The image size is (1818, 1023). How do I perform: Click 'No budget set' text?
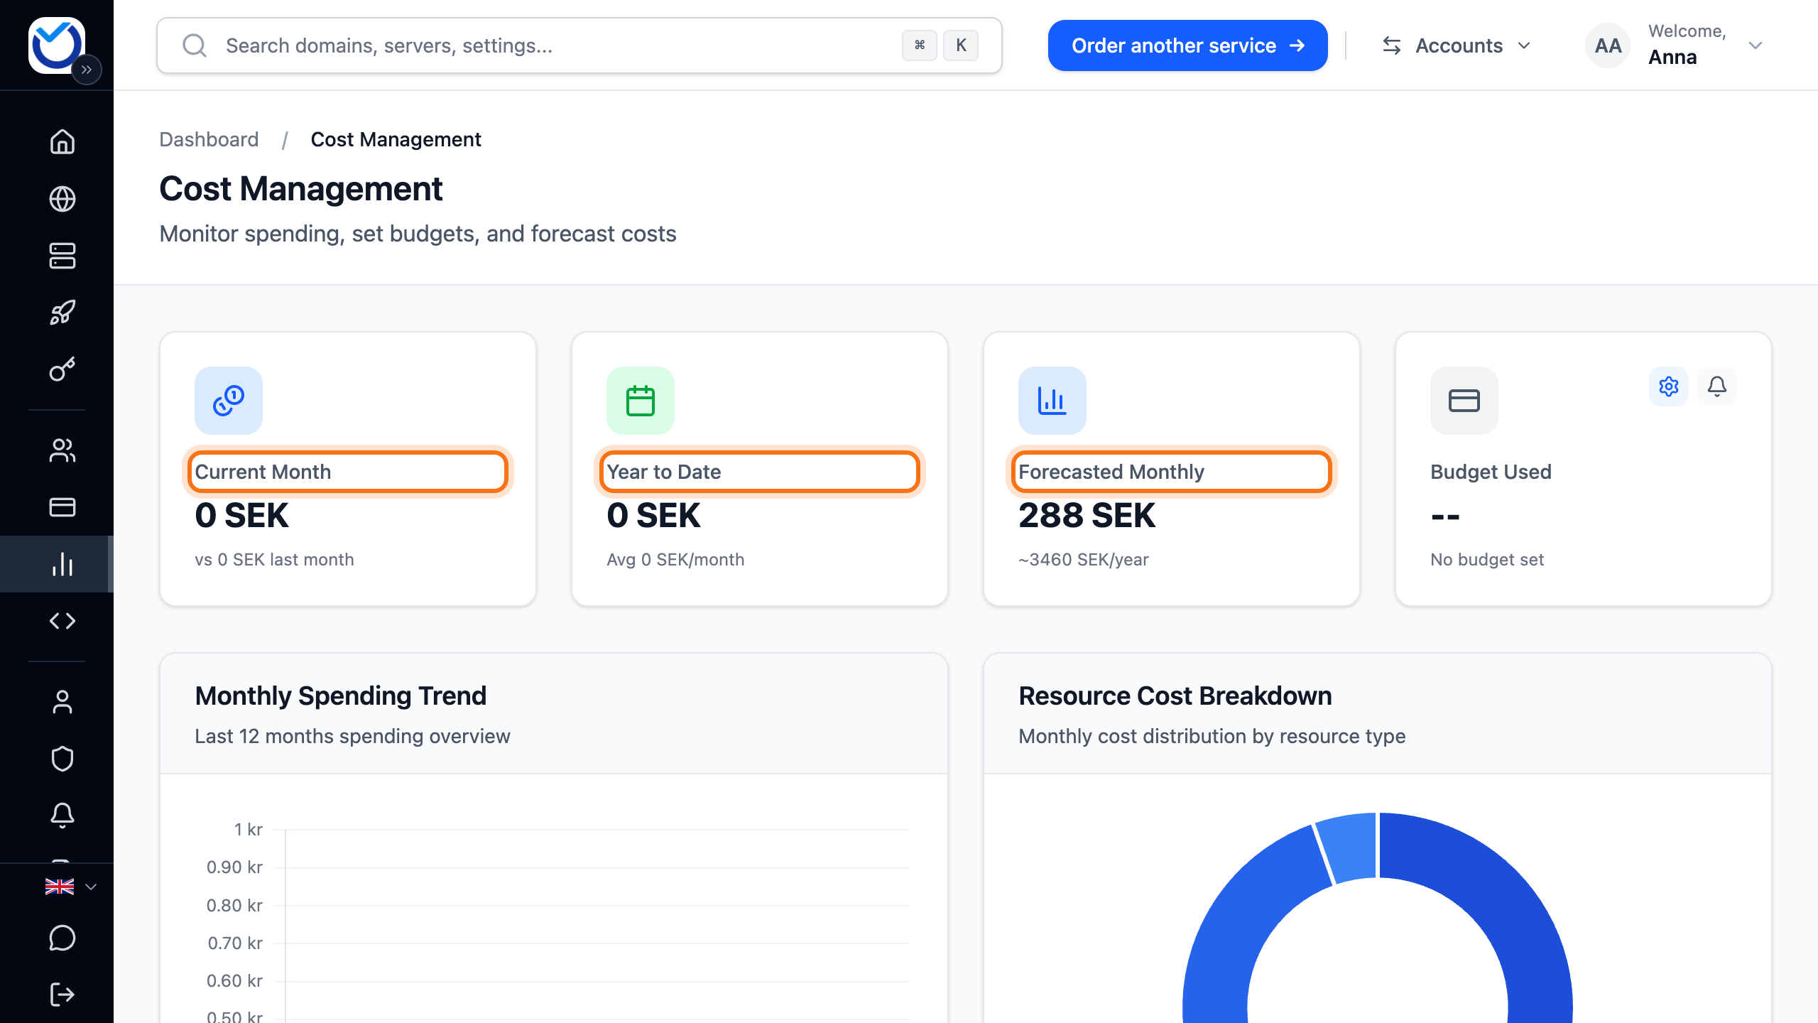tap(1487, 560)
